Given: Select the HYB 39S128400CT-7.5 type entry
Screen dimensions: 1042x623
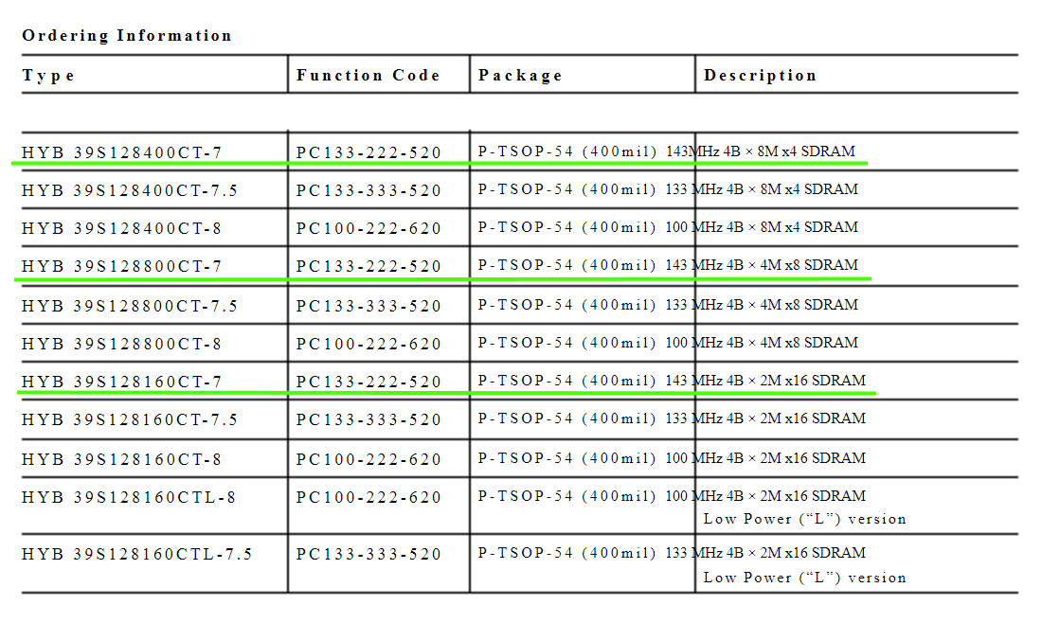Looking at the screenshot, I should tap(130, 190).
